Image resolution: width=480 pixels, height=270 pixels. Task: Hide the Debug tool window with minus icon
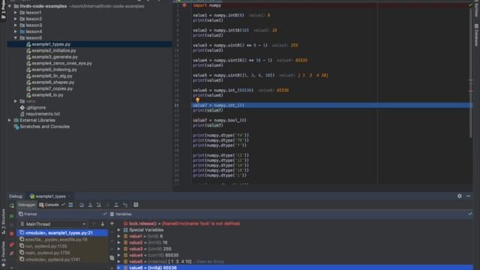point(468,196)
